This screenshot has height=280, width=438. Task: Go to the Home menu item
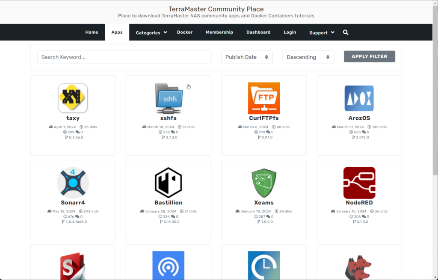(x=92, y=32)
